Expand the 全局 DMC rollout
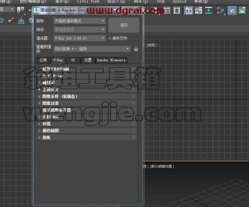Image resolution: width=249 pixels, height=207 pixels. click(87, 117)
